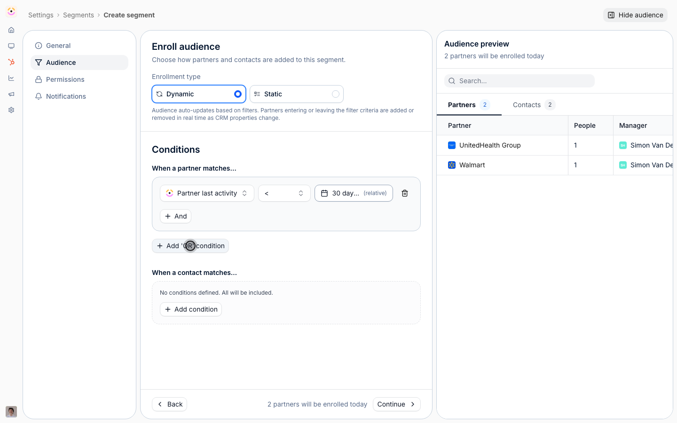Open the HubSpot integration icon
The height and width of the screenshot is (423, 677).
click(x=11, y=62)
